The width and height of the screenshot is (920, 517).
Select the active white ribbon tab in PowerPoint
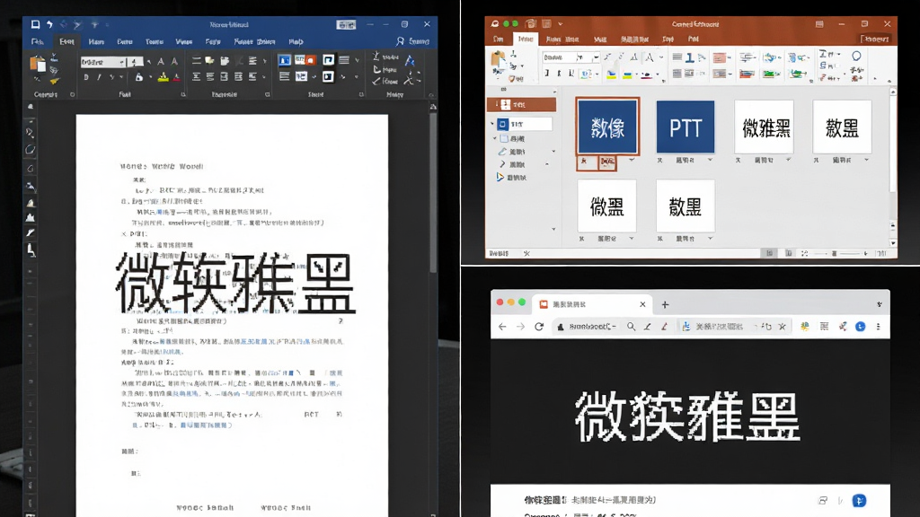tap(525, 39)
